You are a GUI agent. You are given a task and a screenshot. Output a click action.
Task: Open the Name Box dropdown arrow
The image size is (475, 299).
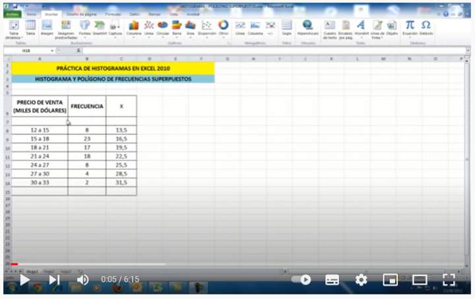(x=53, y=50)
